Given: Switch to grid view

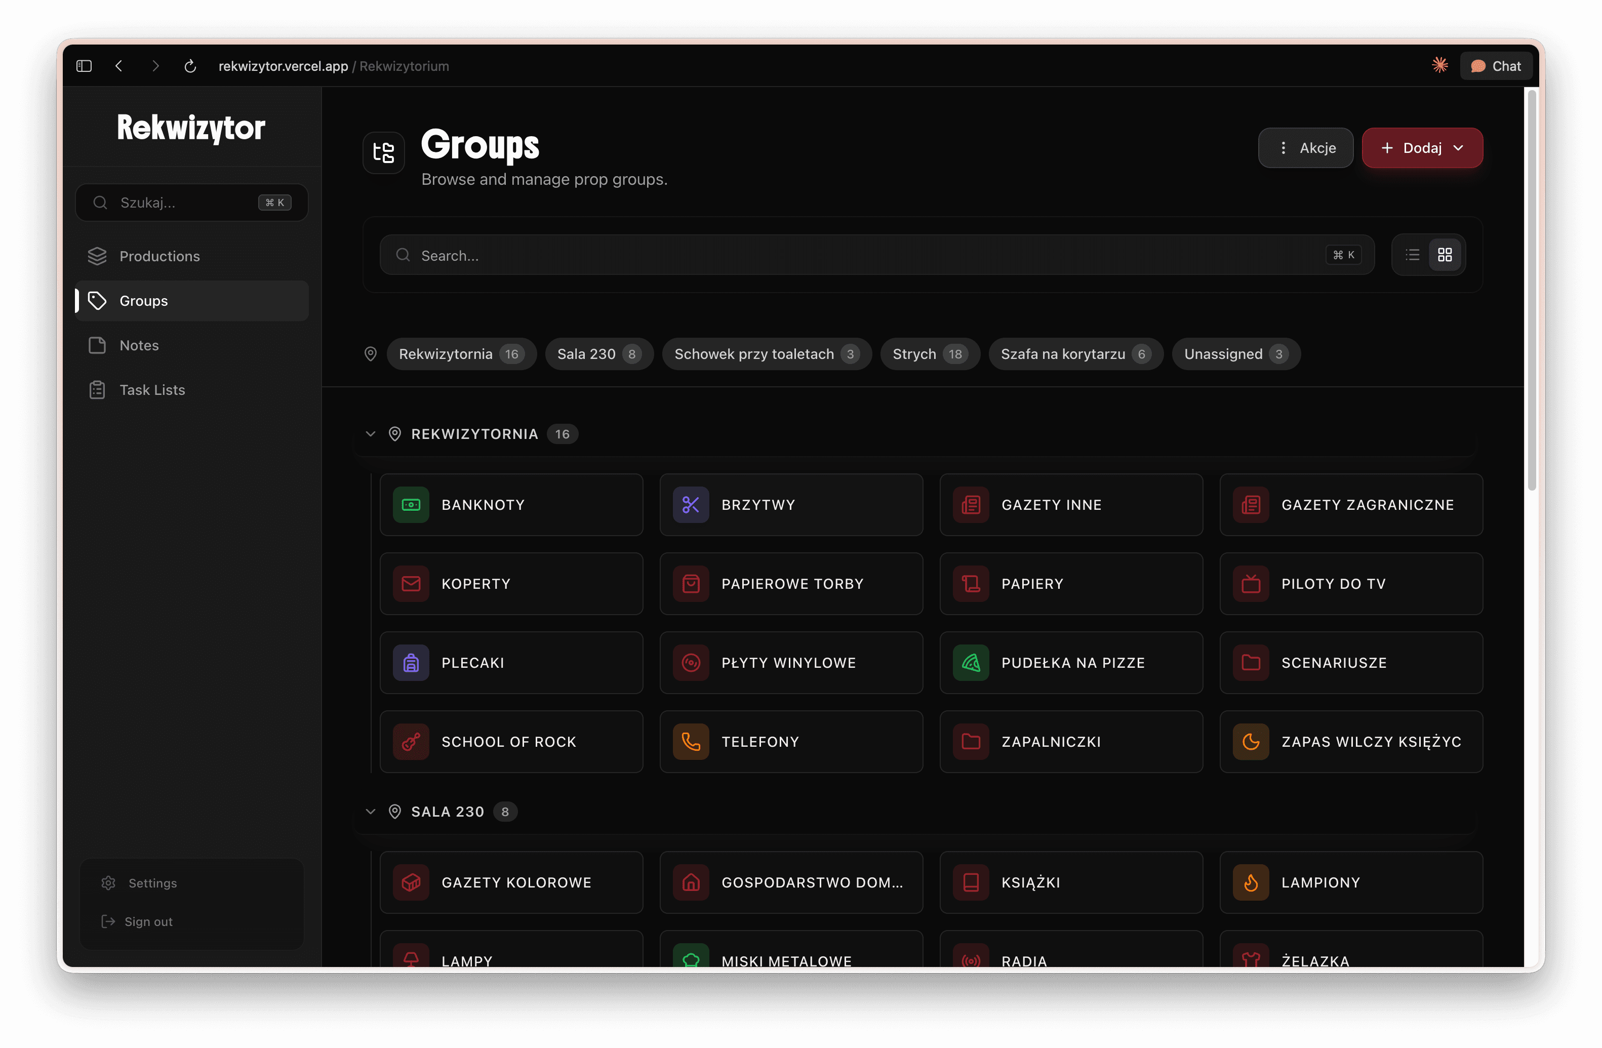Looking at the screenshot, I should coord(1445,255).
